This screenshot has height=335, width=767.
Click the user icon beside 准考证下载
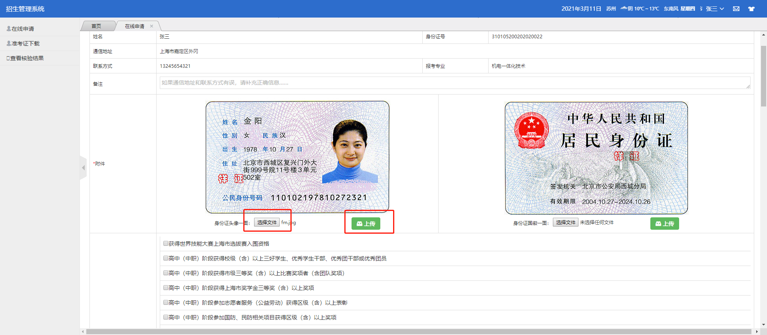tap(8, 43)
